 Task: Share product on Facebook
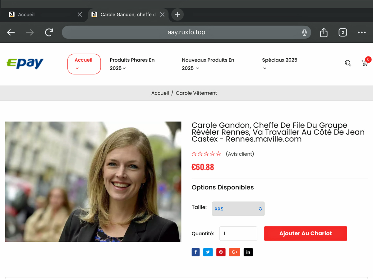[x=196, y=252]
